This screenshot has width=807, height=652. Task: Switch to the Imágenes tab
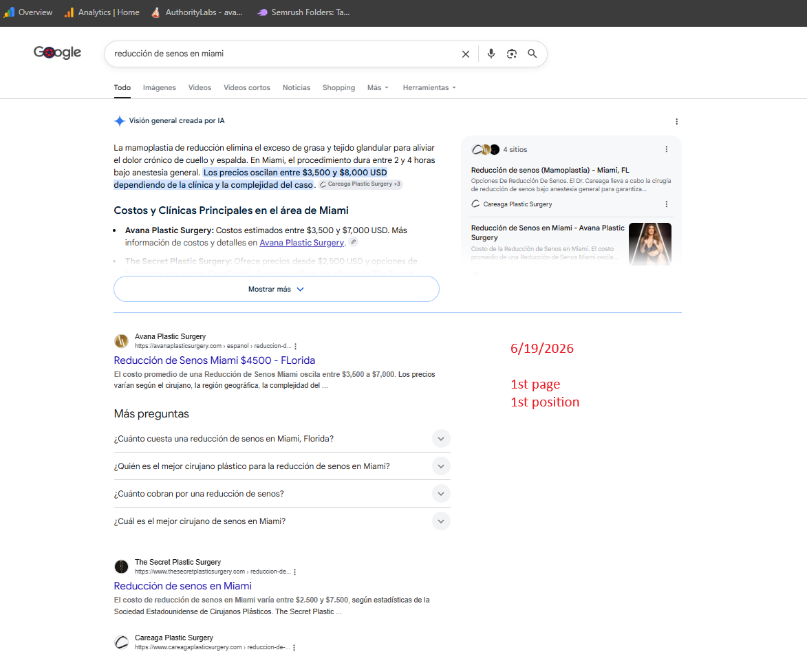click(160, 87)
